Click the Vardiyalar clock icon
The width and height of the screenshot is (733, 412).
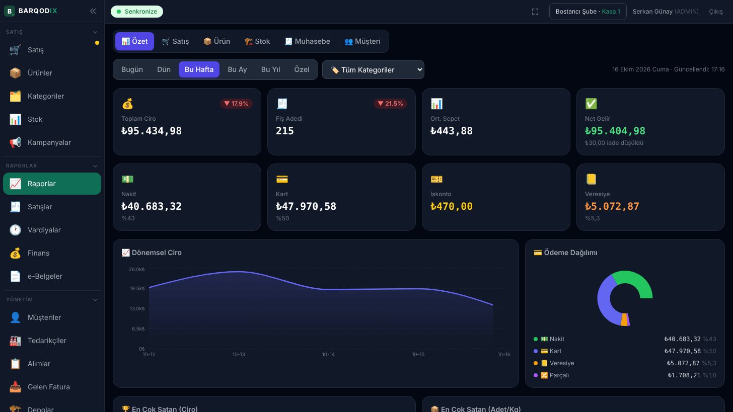click(15, 230)
